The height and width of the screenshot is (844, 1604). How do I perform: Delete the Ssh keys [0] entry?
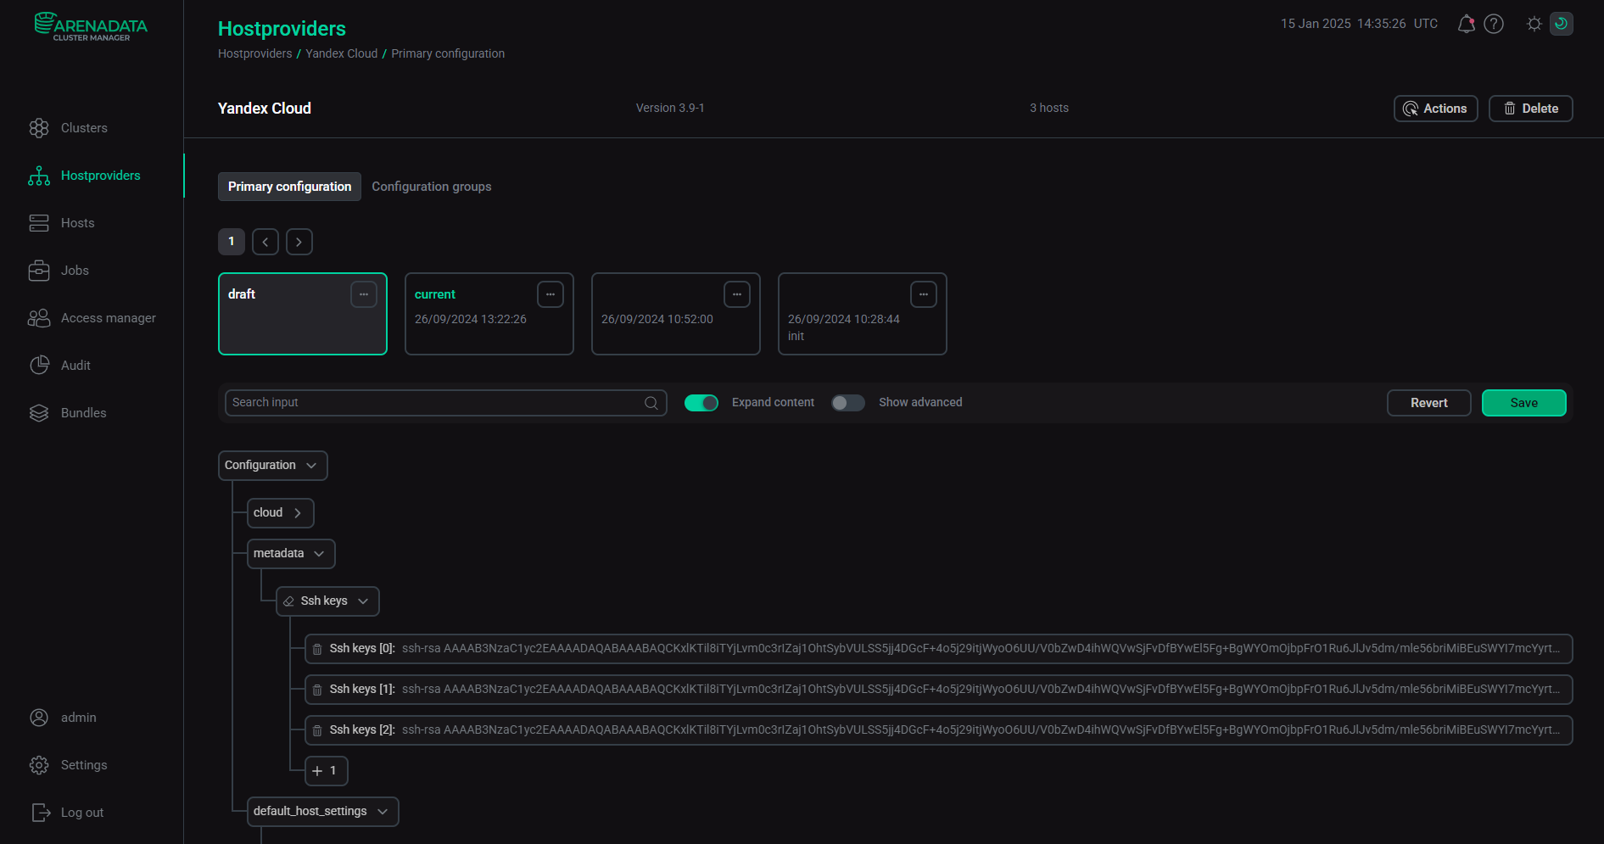coord(317,649)
